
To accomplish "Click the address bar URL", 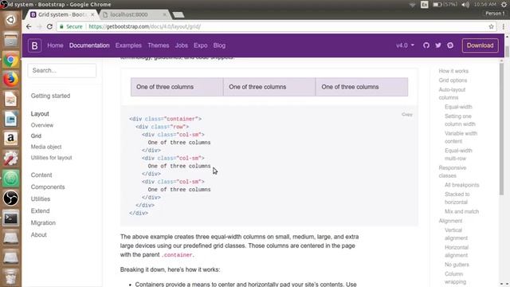I will (144, 26).
